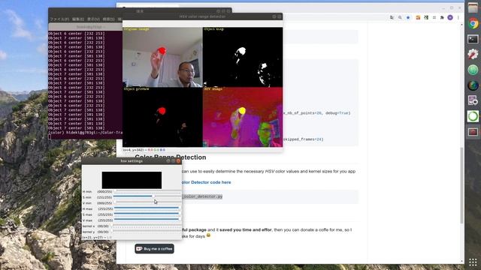Screen dimensions: 481x270
Task: Click the Object preview panel
Action: [162, 117]
